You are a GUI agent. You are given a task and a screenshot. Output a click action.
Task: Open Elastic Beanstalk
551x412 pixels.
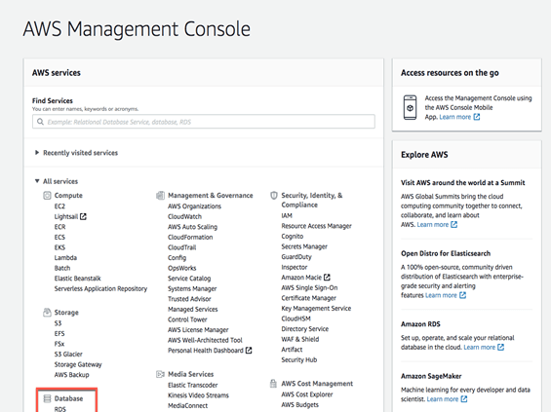click(x=77, y=279)
